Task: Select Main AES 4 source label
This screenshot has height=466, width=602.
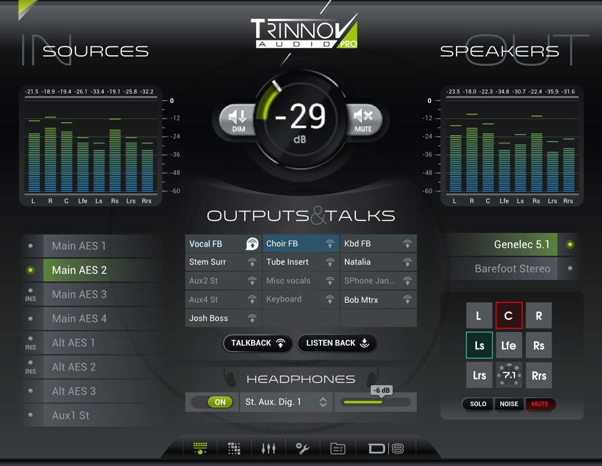Action: coord(79,318)
